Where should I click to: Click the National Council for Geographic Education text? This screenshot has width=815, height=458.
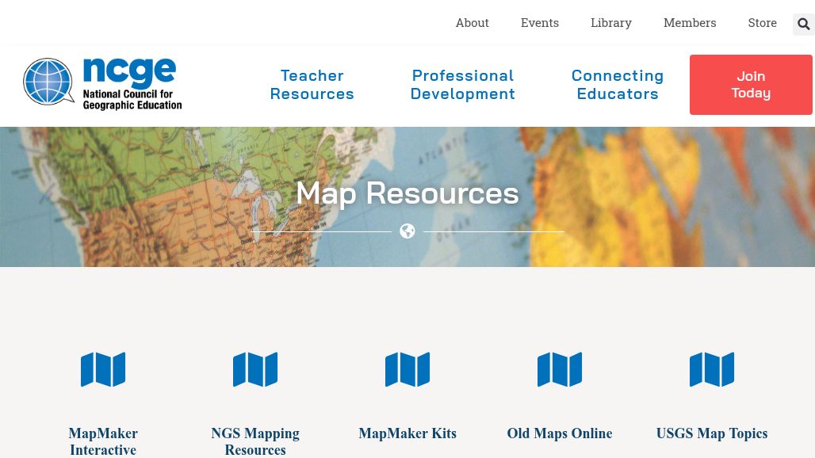(x=132, y=99)
